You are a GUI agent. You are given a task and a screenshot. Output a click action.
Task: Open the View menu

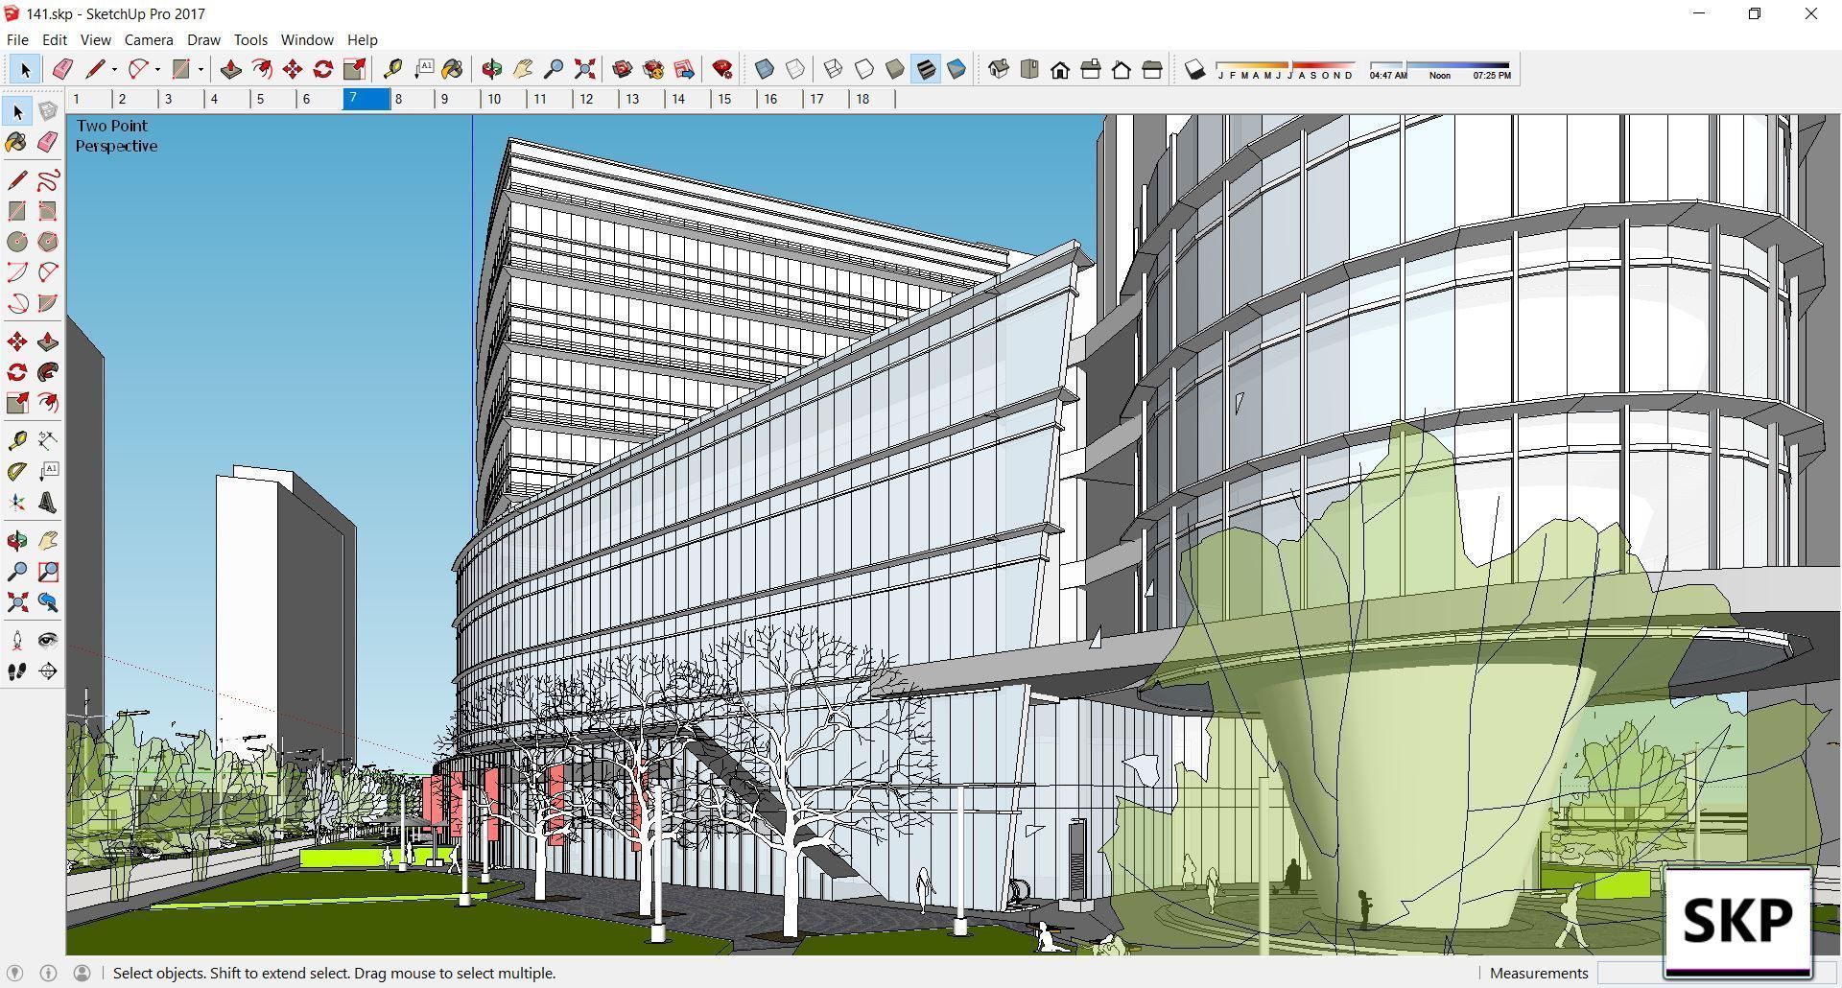pos(95,40)
